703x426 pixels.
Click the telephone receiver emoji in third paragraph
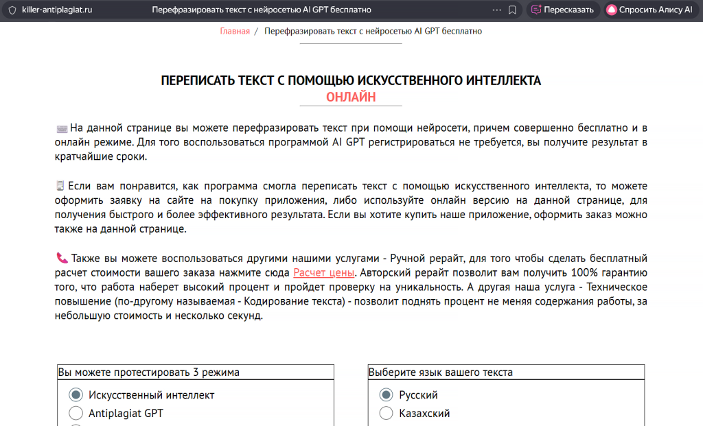pyautogui.click(x=62, y=259)
